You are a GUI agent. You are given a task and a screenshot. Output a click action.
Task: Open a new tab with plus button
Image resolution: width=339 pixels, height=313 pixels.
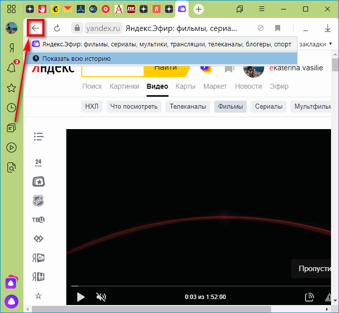pyautogui.click(x=198, y=9)
